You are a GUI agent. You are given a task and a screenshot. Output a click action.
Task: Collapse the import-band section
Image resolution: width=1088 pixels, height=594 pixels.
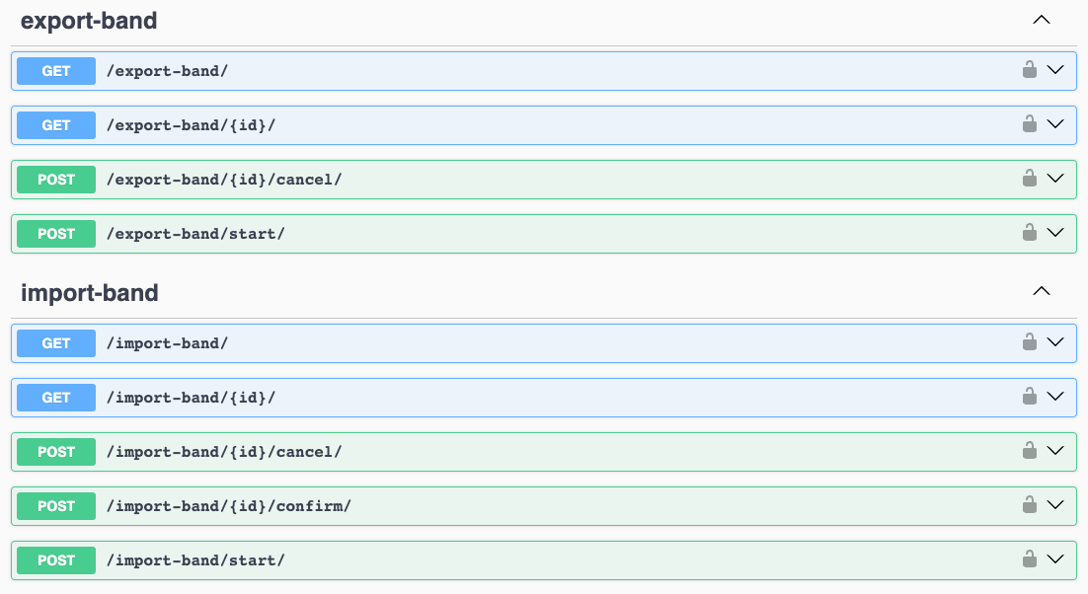click(x=1041, y=291)
